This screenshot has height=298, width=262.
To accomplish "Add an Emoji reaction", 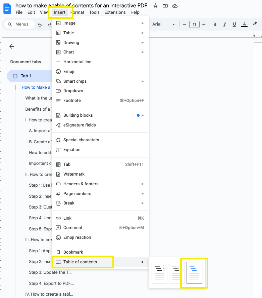I will pos(100,237).
